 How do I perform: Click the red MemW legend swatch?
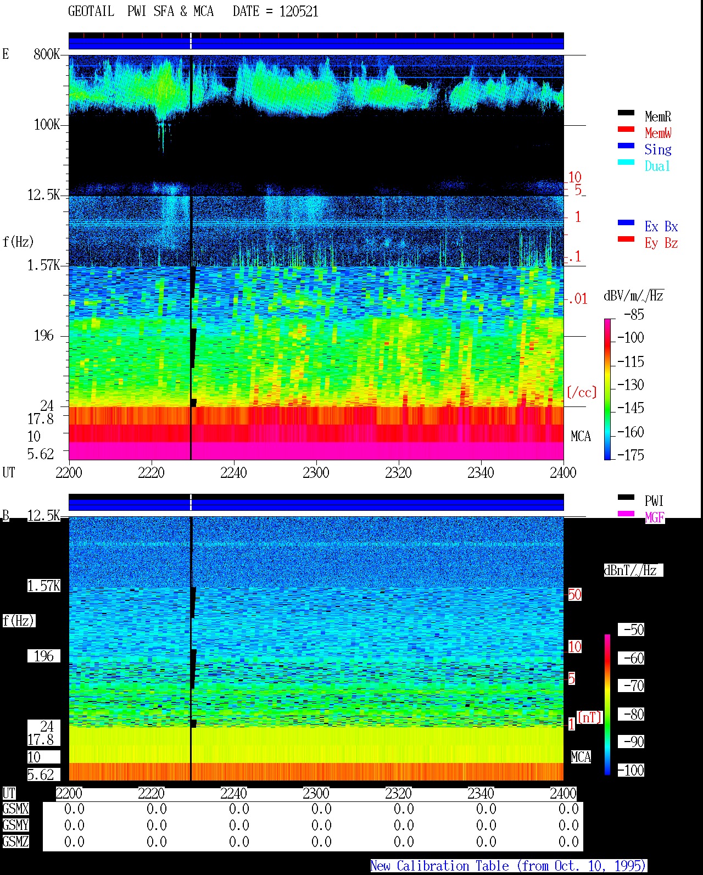[x=626, y=129]
